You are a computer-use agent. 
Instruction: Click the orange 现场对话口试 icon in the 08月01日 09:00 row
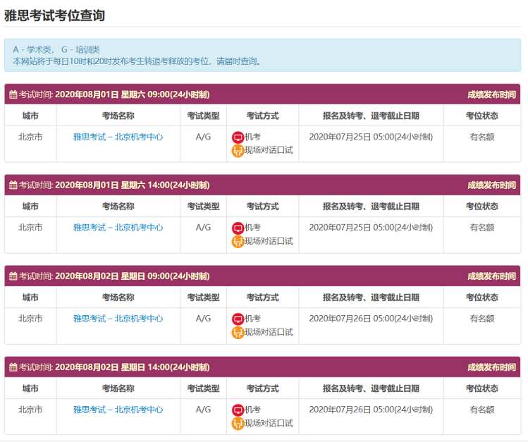click(x=238, y=150)
